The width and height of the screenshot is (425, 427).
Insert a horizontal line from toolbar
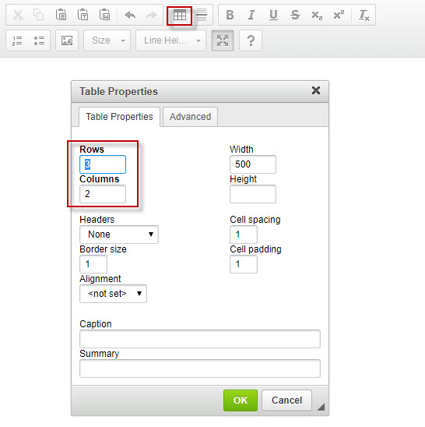(x=202, y=16)
